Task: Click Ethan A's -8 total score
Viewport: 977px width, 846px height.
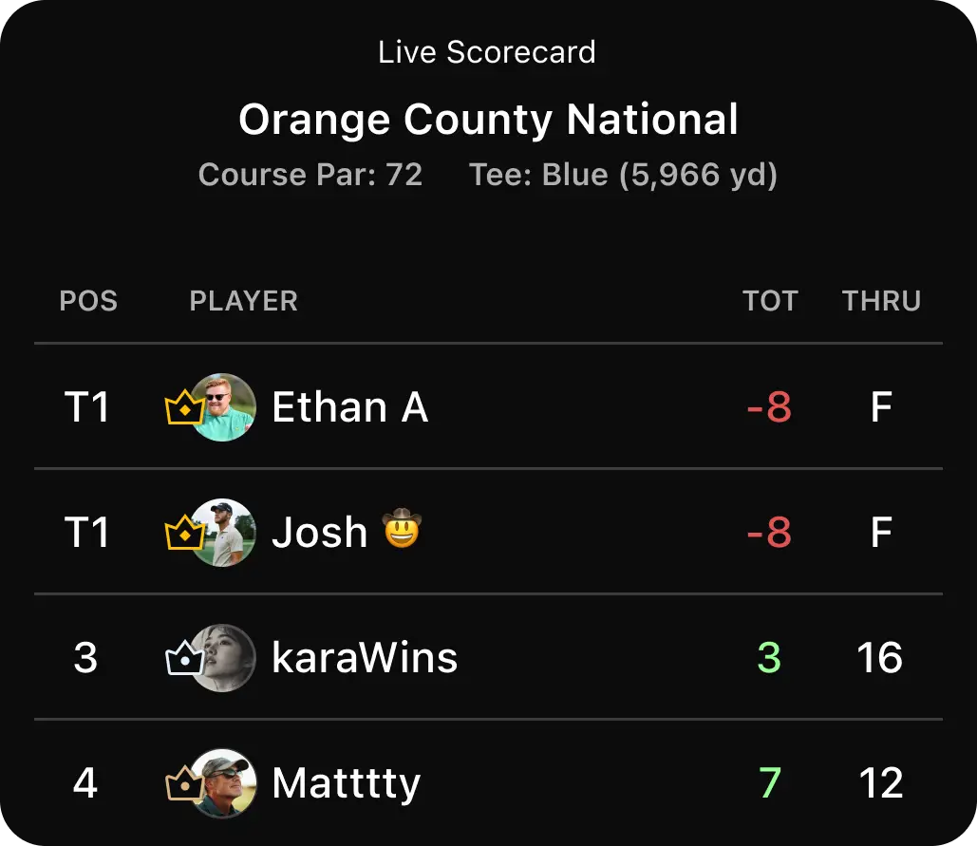Action: tap(769, 407)
